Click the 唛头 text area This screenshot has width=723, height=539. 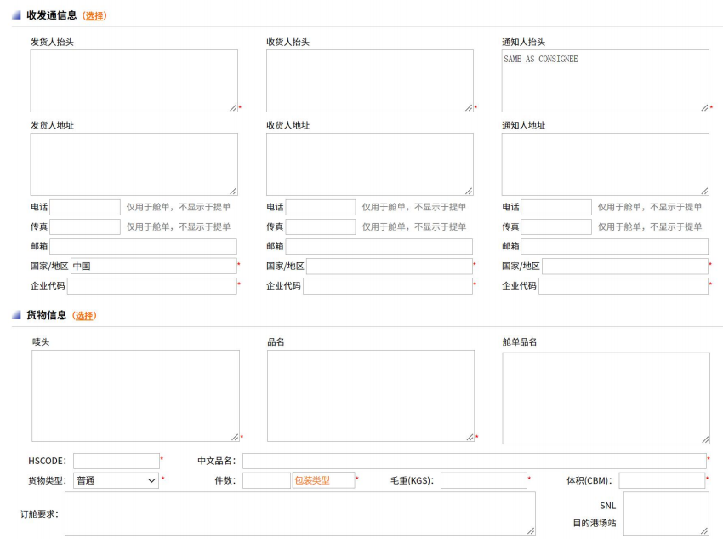pos(135,396)
